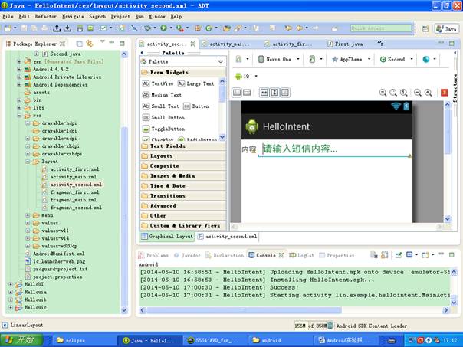463x347 pixels.
Task: Select the Large Text widget icon
Action: [181, 83]
